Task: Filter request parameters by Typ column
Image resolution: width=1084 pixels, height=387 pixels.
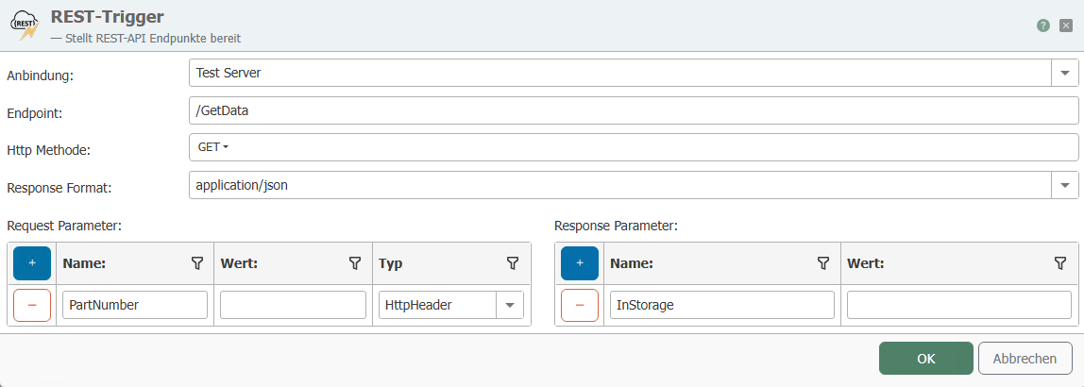Action: pos(513,263)
